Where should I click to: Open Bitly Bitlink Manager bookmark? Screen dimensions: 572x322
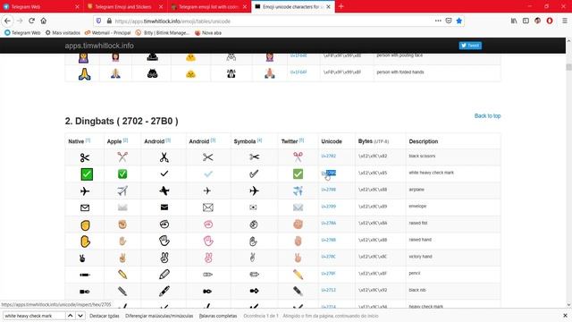point(163,33)
